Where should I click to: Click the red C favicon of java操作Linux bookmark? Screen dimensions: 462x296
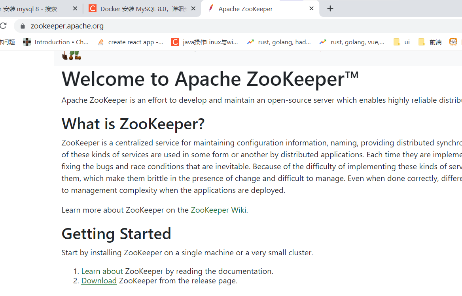click(x=175, y=42)
